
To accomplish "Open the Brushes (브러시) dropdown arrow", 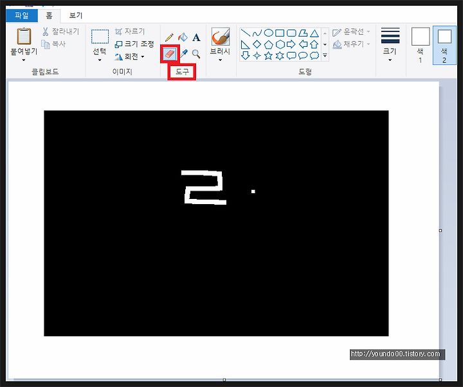I will point(221,60).
